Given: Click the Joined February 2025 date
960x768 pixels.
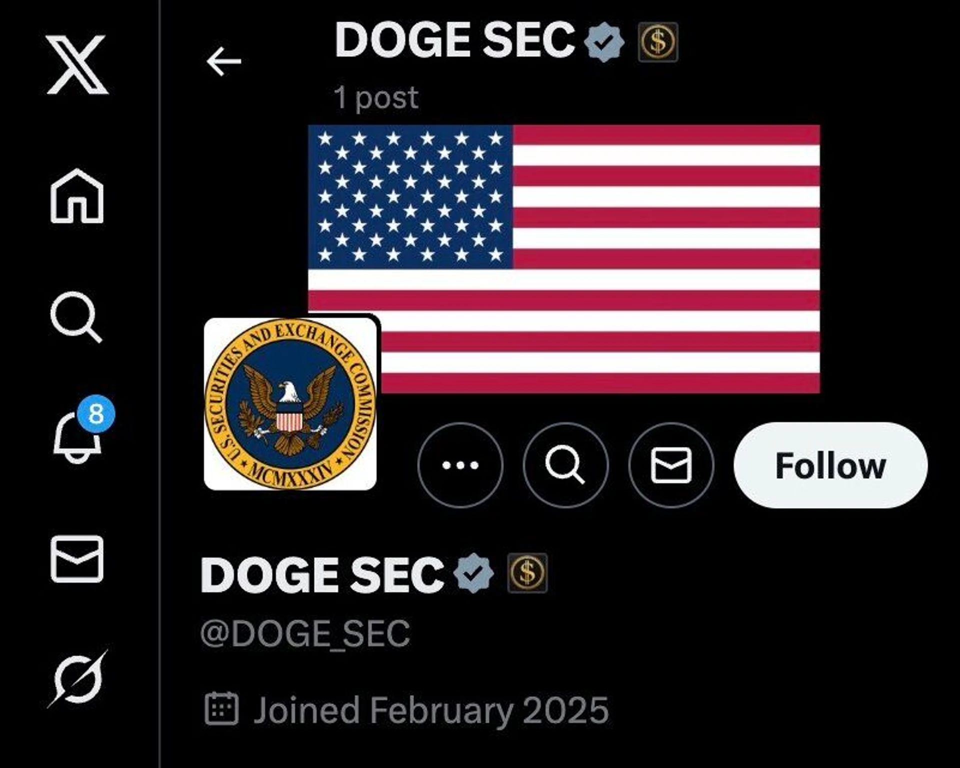Looking at the screenshot, I should click(x=431, y=710).
